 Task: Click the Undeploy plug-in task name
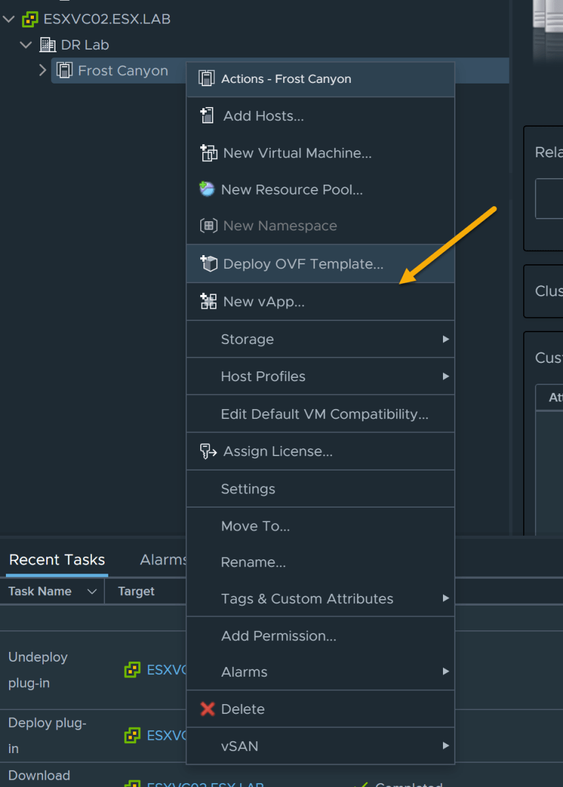coord(38,670)
